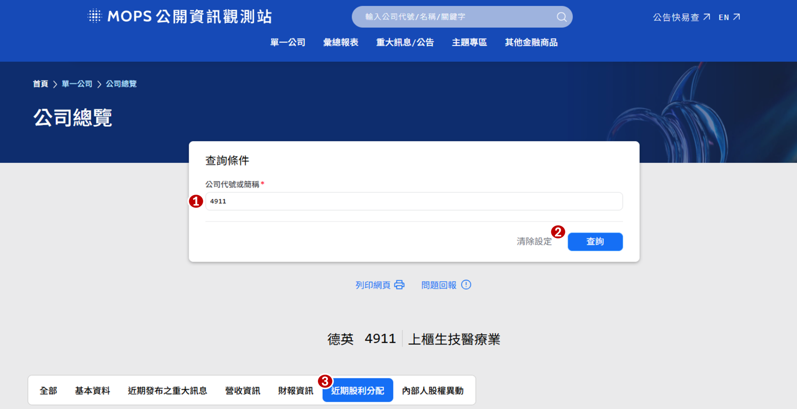Select the 基本資料 tab
This screenshot has width=797, height=409.
pyautogui.click(x=92, y=390)
